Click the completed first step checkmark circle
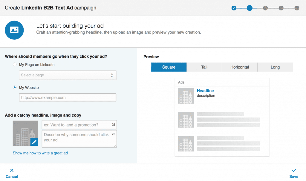 tap(234, 8)
